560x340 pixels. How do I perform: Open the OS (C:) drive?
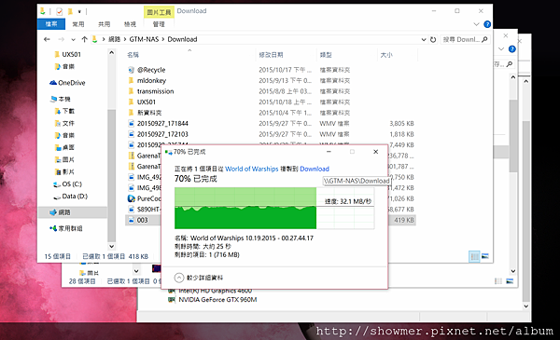coord(72,184)
